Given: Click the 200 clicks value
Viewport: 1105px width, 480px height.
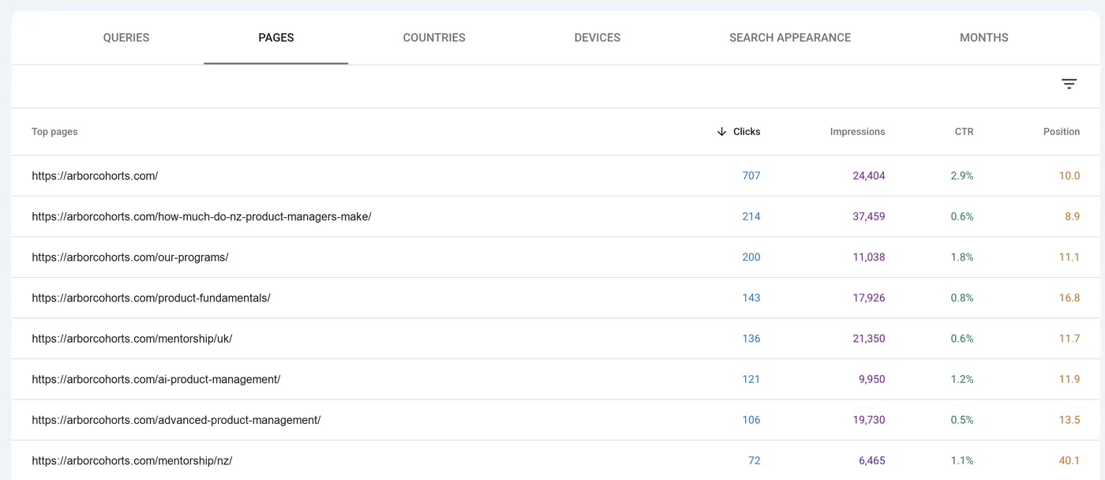Looking at the screenshot, I should point(751,257).
